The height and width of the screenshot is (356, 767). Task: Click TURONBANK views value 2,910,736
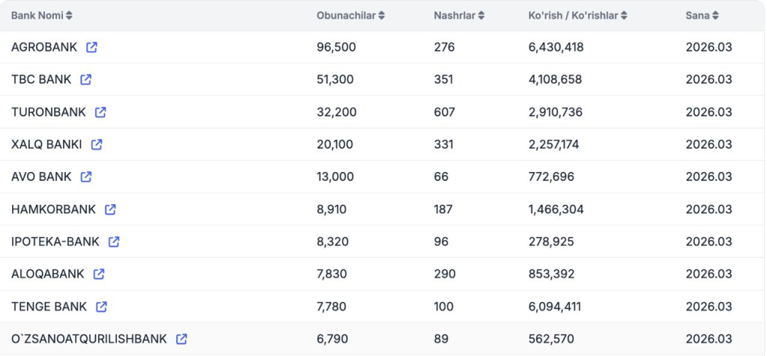(x=556, y=112)
